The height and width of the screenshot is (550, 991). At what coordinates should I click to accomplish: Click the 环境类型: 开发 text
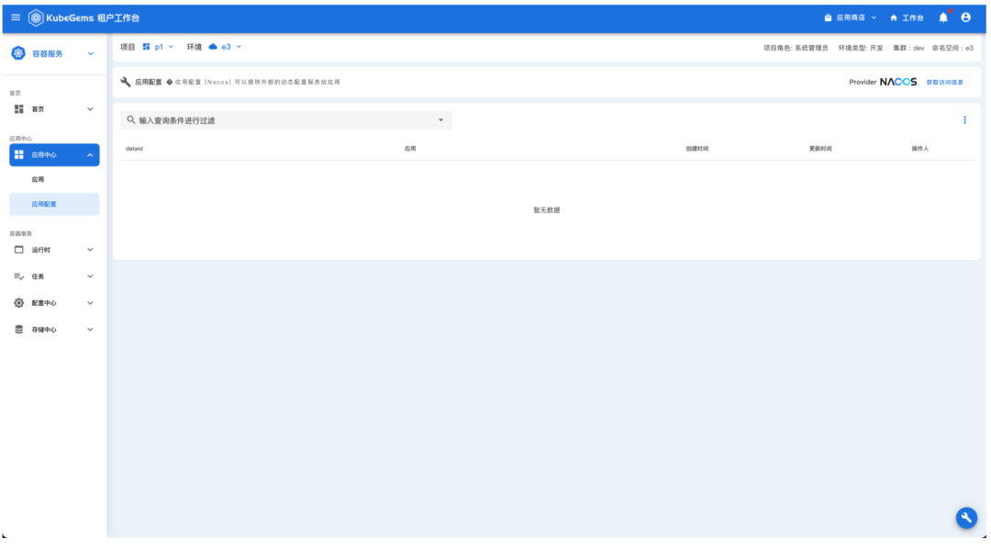click(x=860, y=48)
